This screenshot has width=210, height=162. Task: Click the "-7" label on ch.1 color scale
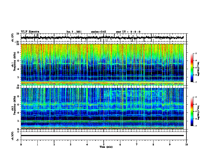pos(195,82)
